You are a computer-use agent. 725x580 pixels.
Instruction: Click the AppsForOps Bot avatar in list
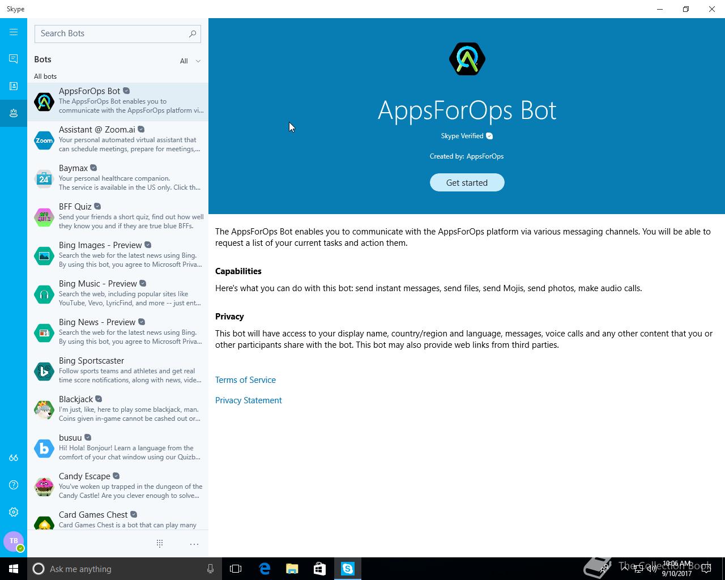(44, 102)
